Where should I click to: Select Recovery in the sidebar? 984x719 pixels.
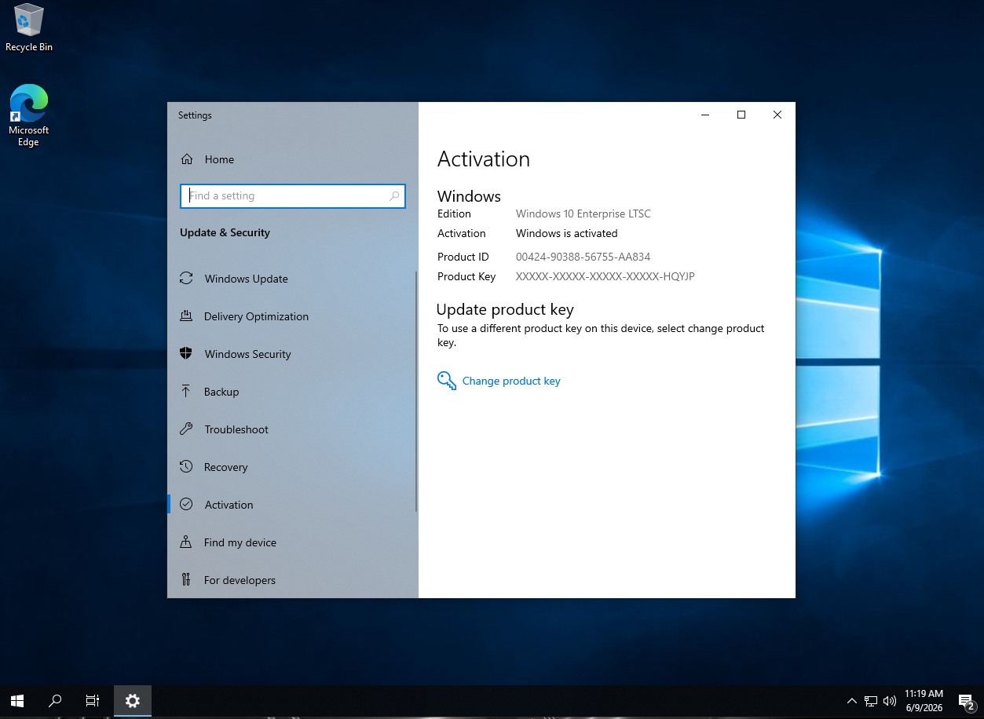tap(292, 467)
